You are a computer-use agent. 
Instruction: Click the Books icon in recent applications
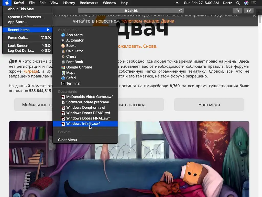tap(63, 46)
